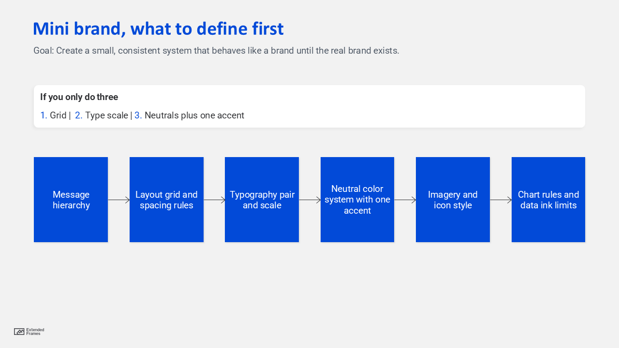Click the 'Chart rules and data ink limits' box
Image resolution: width=619 pixels, height=348 pixels.
pos(548,200)
